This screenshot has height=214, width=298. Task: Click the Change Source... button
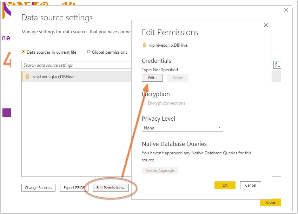38,188
